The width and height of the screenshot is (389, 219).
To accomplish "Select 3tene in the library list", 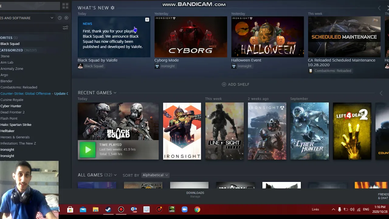I will [x=5, y=56].
